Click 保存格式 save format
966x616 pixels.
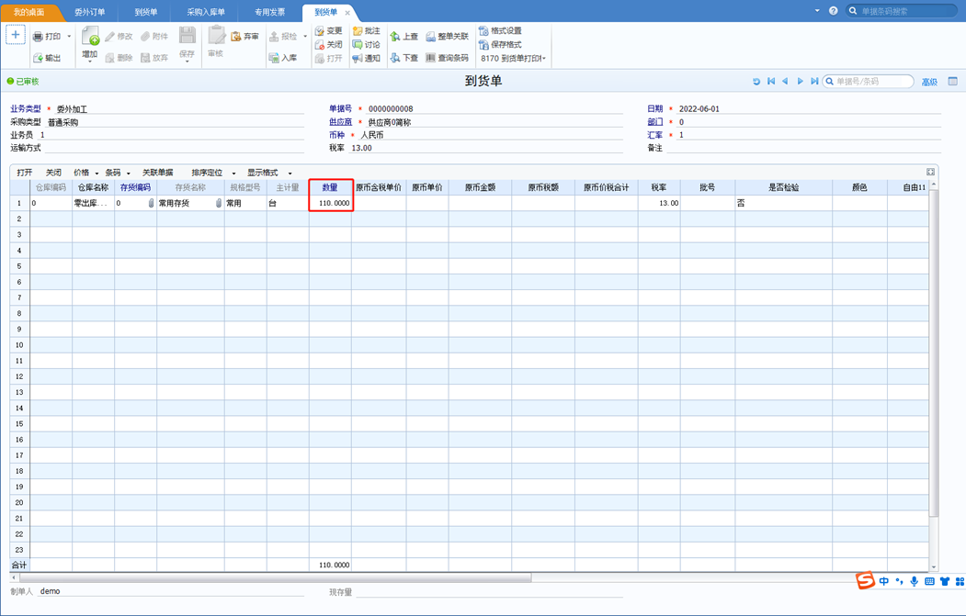tap(500, 45)
